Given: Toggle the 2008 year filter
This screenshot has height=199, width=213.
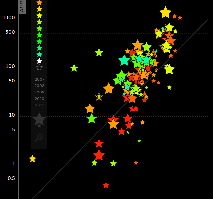Looking at the screenshot, I should 39,86.
